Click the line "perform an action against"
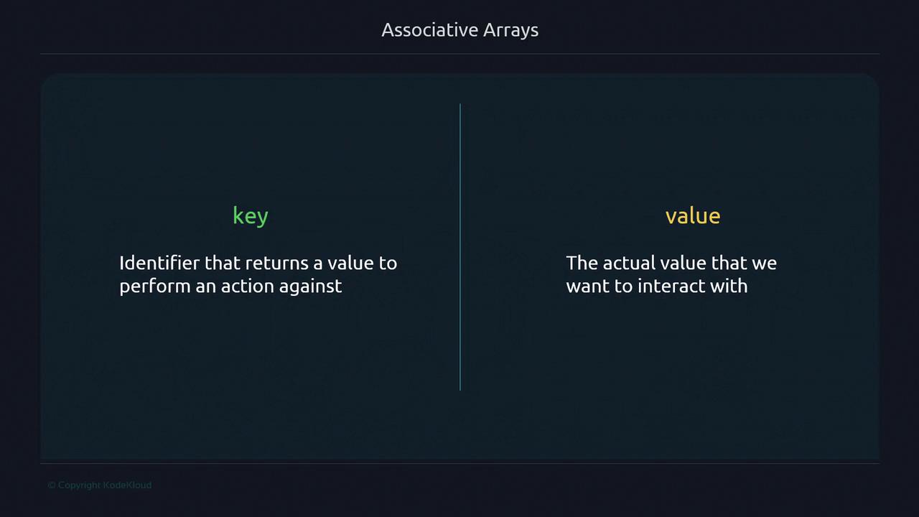The image size is (919, 517). (230, 286)
